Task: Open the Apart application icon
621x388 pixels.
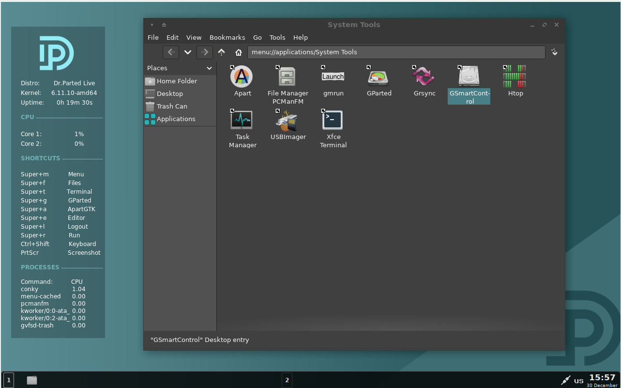Action: (x=242, y=77)
